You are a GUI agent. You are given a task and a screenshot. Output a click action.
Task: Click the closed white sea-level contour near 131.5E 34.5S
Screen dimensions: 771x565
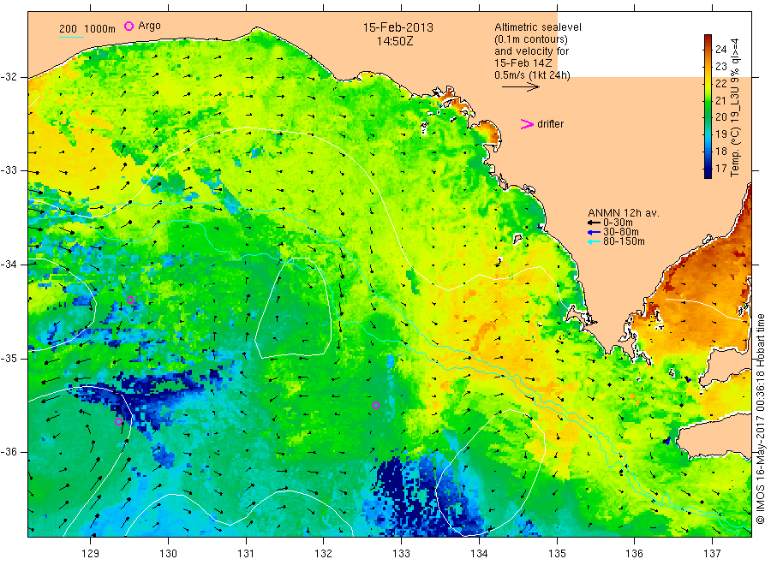coord(294,307)
